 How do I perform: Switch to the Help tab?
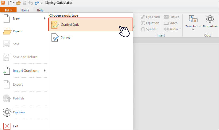click(40, 10)
